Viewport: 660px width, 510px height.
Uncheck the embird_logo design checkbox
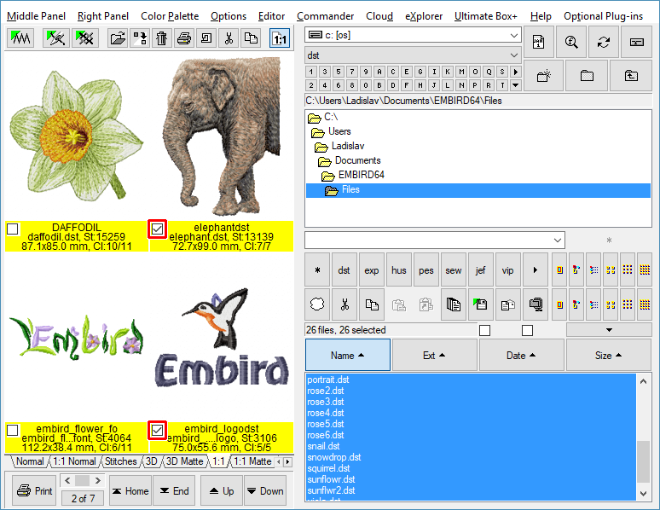click(157, 430)
